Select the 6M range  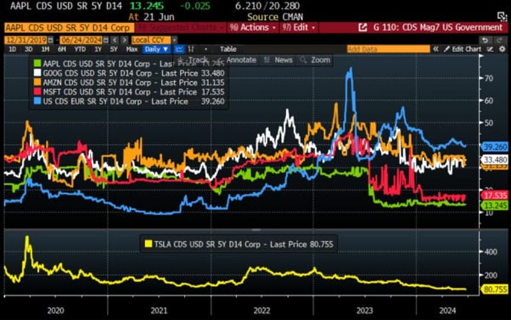tap(62, 49)
